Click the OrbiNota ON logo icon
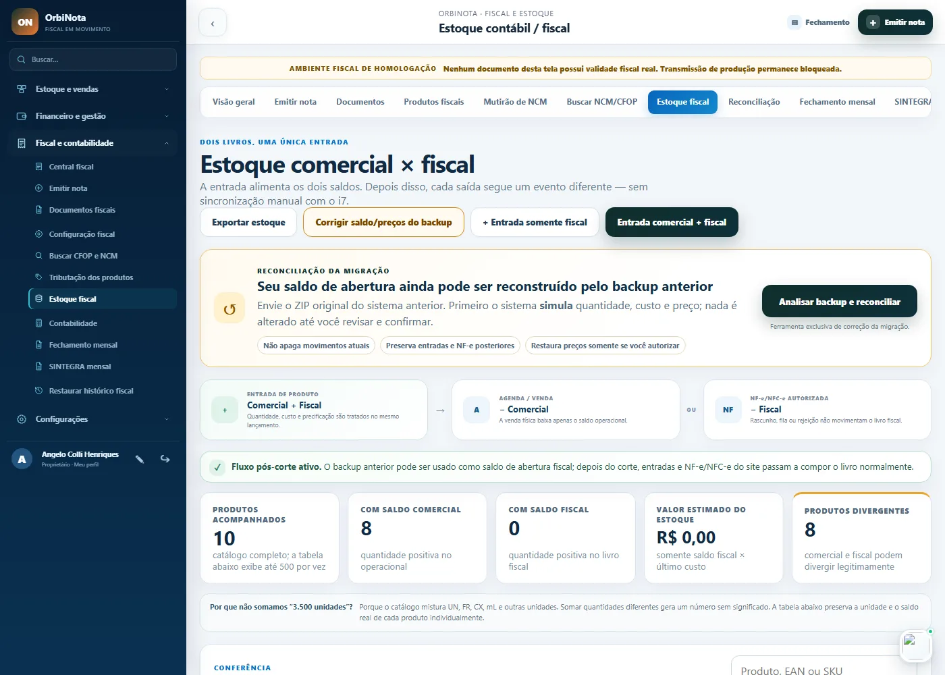 pos(25,22)
